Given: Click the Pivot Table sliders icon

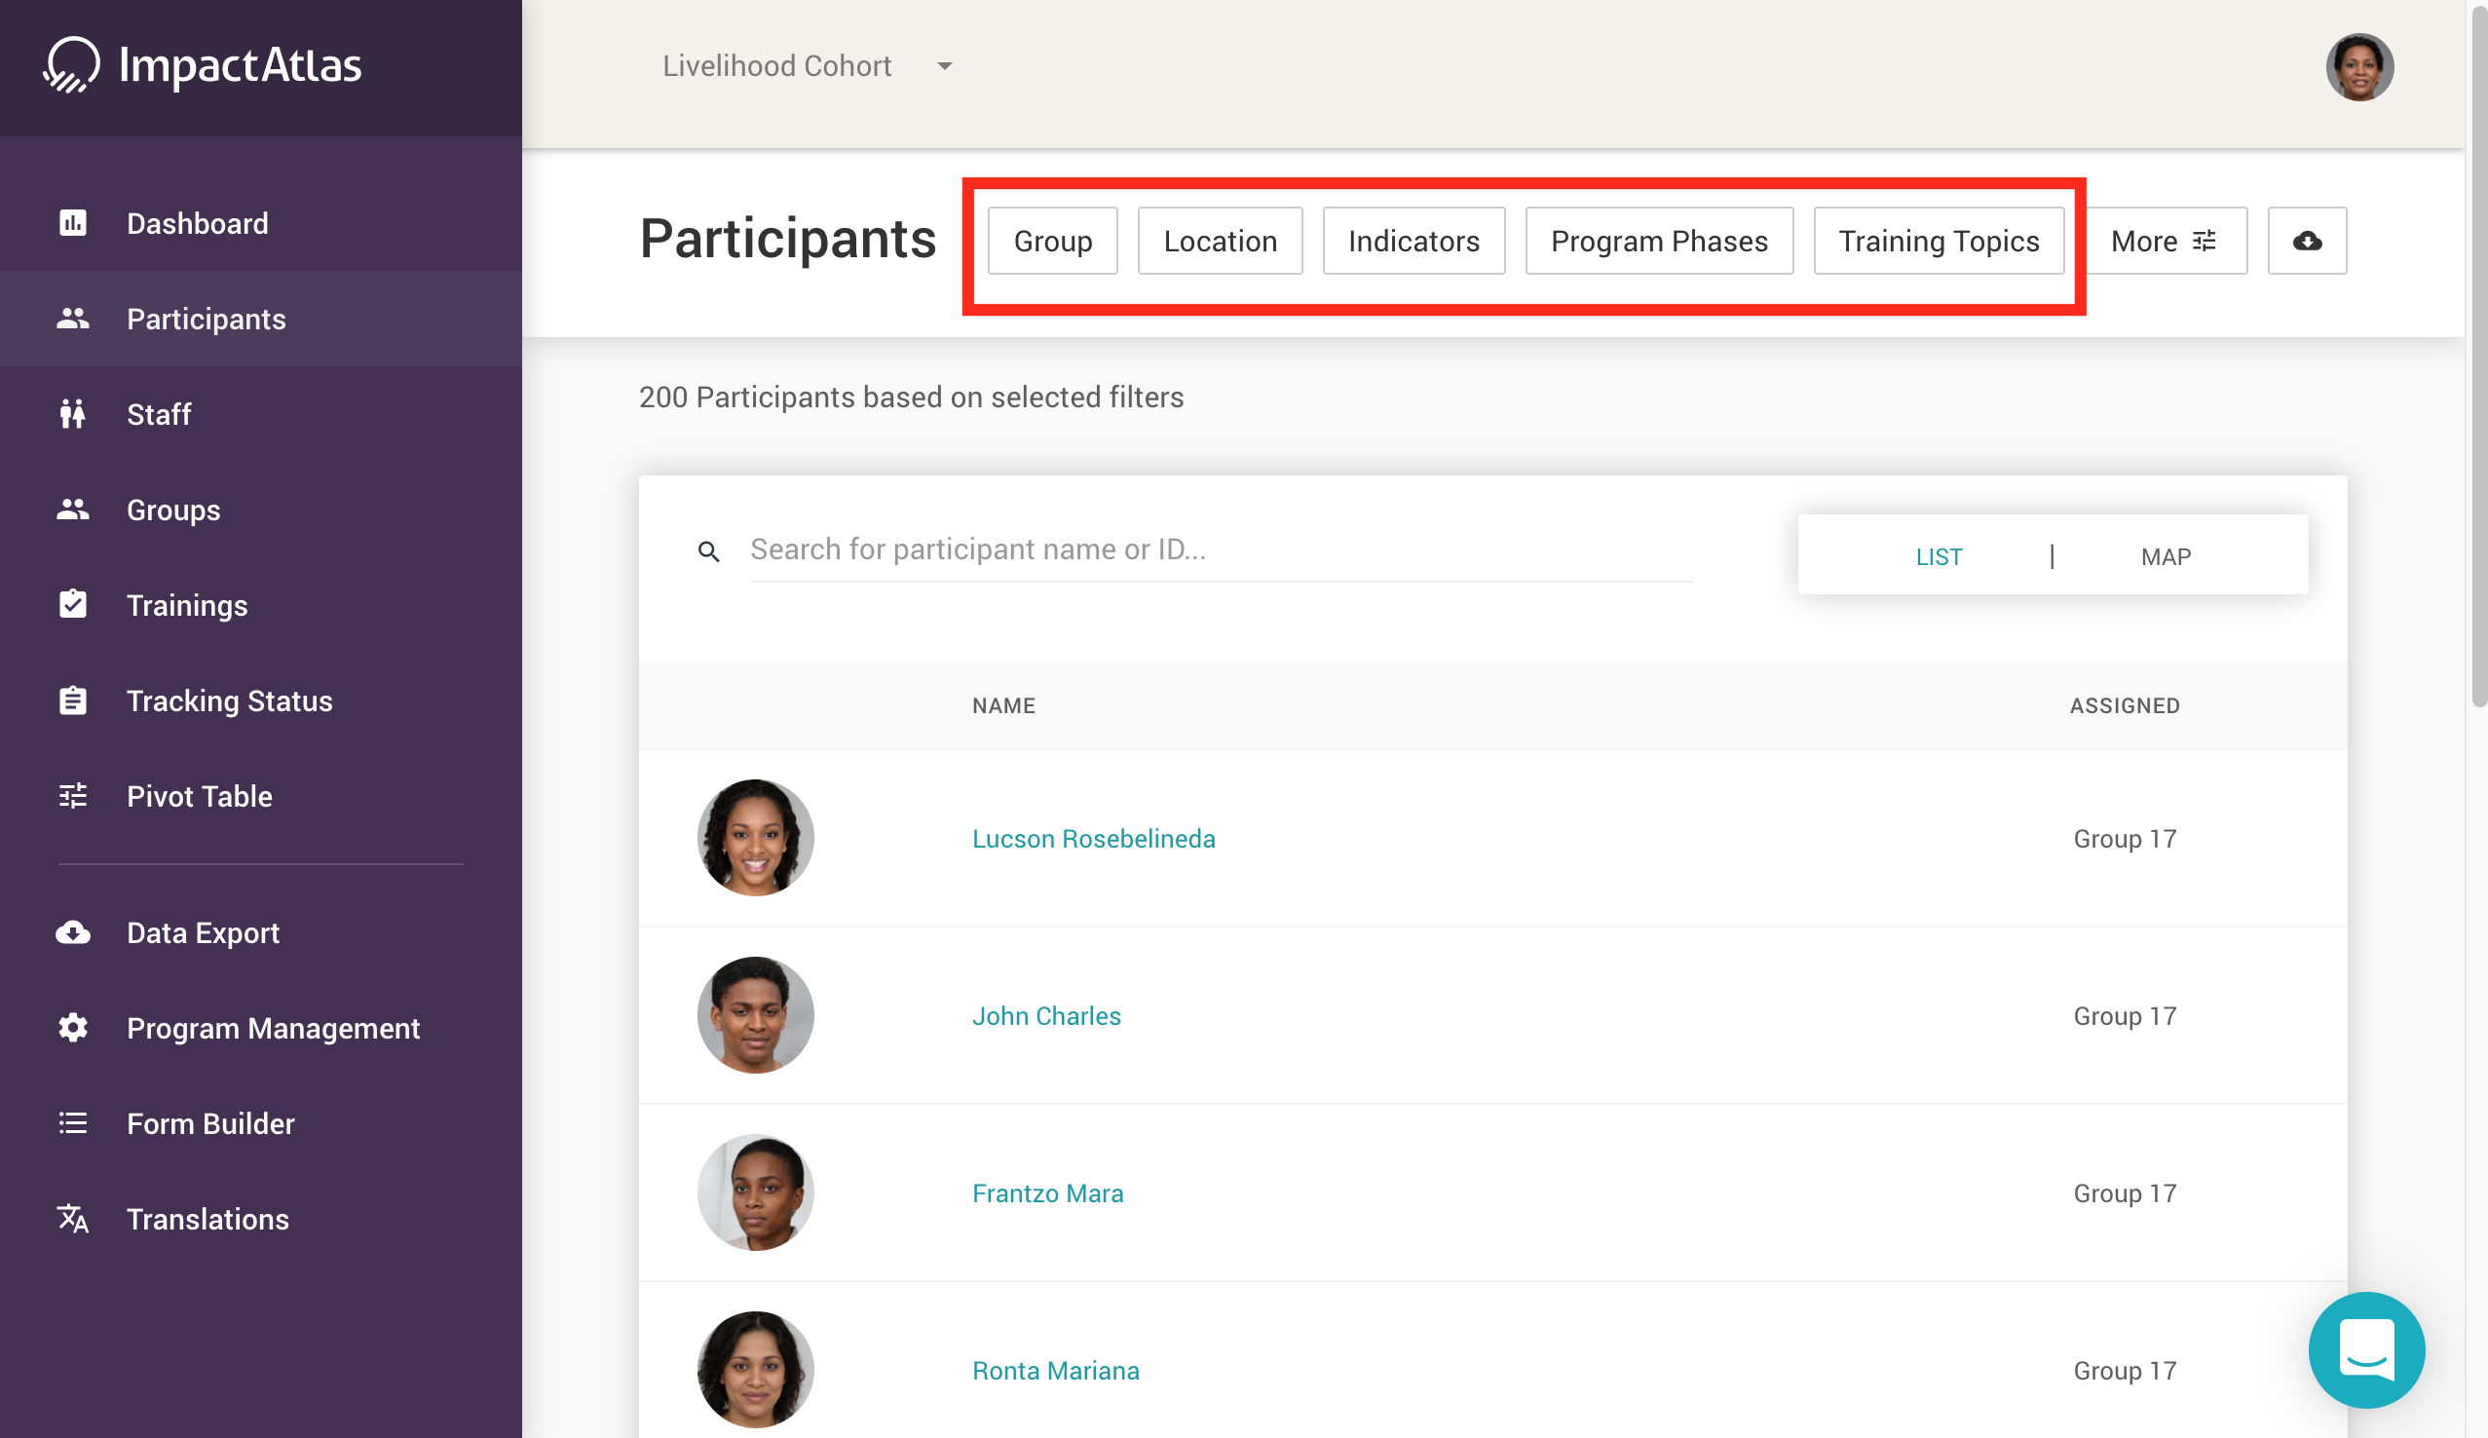Looking at the screenshot, I should click(x=73, y=796).
